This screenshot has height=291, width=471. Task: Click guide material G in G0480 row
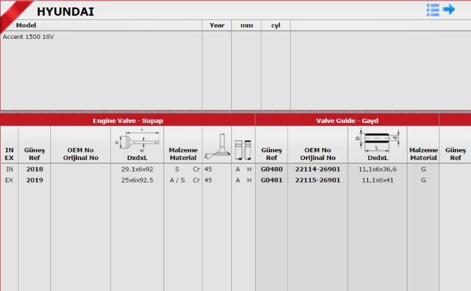click(x=423, y=169)
